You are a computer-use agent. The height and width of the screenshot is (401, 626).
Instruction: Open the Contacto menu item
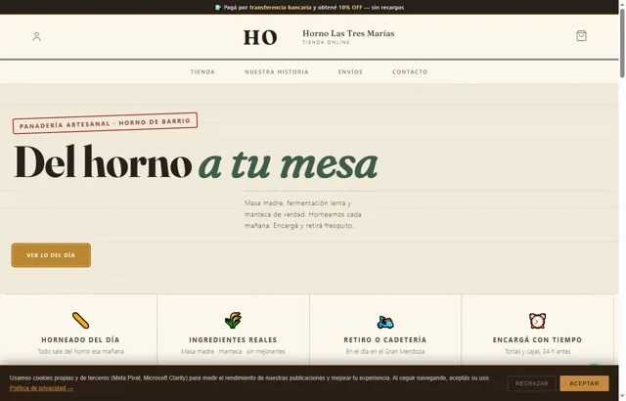[x=410, y=71]
